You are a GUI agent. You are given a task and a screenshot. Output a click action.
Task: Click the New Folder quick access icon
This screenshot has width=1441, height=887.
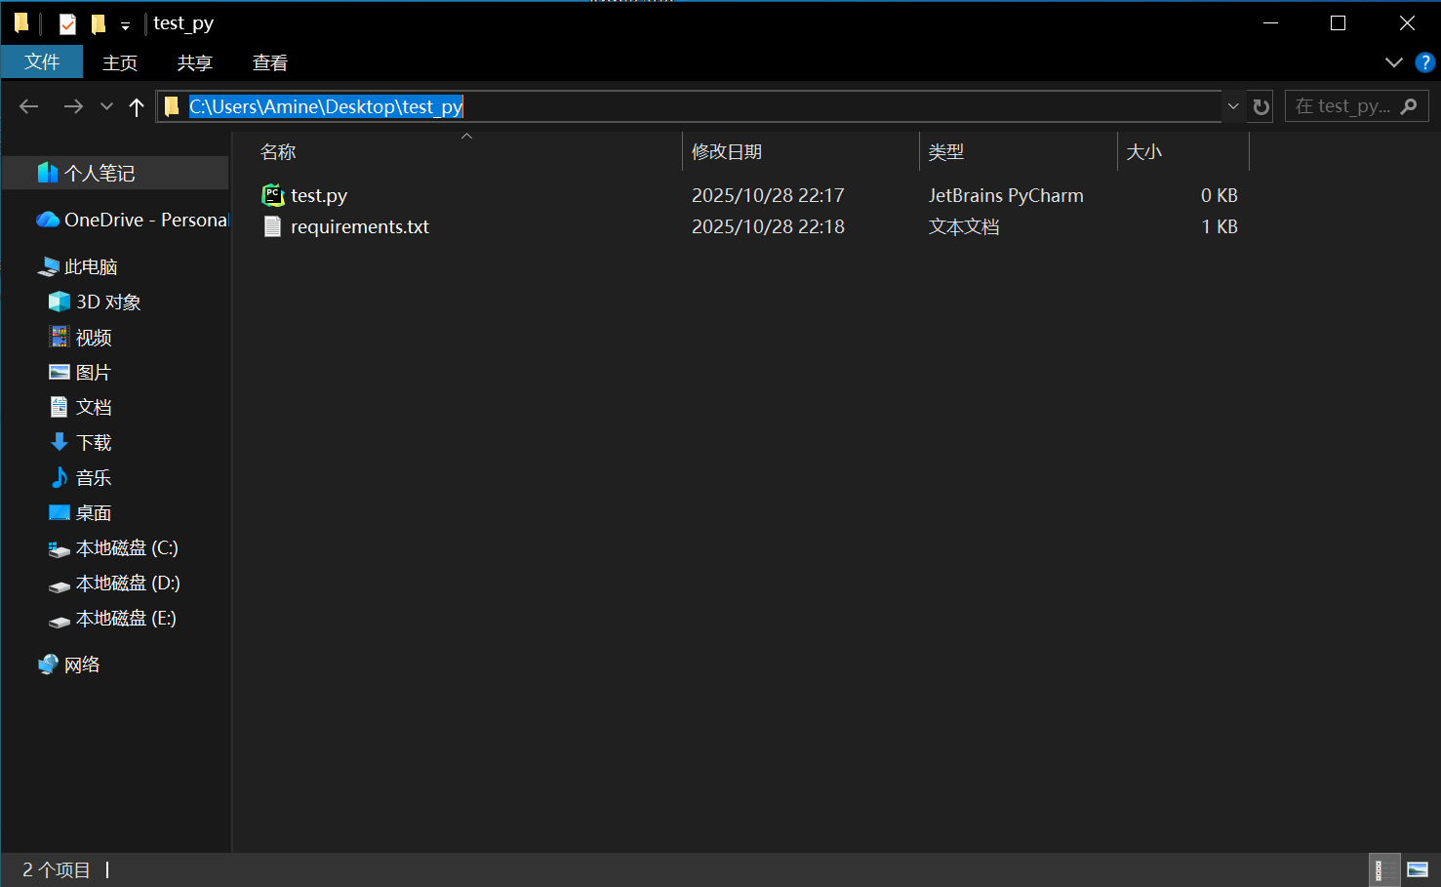point(99,23)
